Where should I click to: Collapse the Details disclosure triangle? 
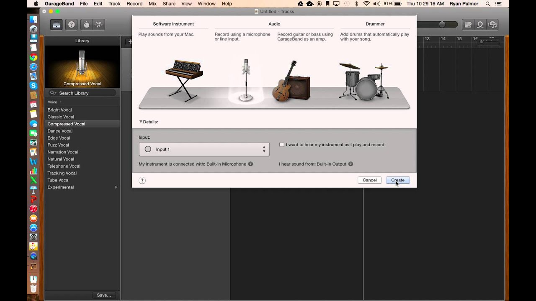141,122
